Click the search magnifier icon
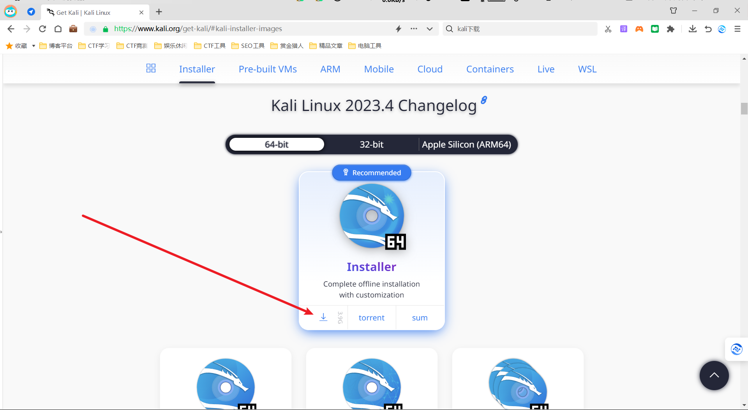 (x=449, y=29)
